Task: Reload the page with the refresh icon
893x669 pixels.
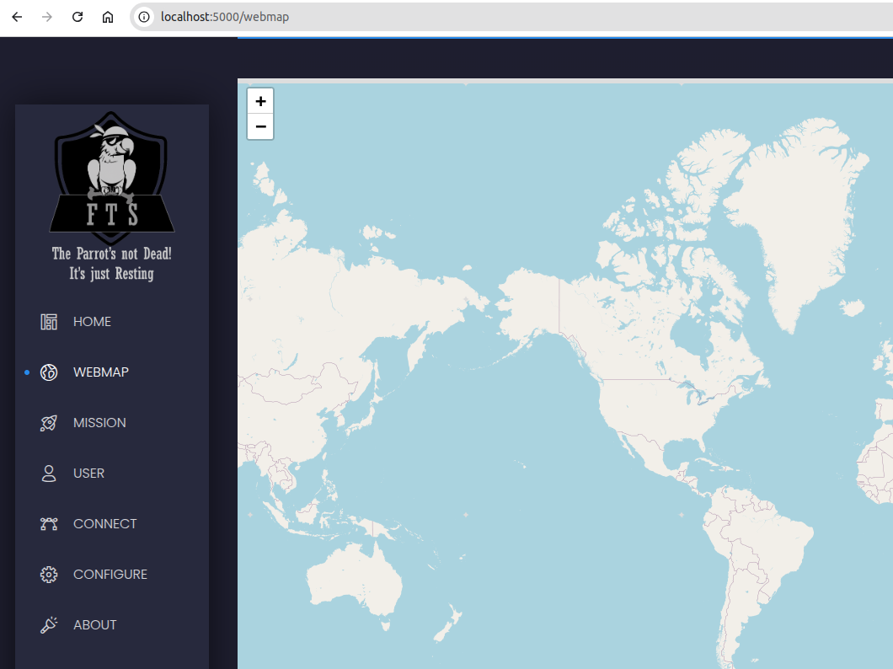Action: click(78, 17)
